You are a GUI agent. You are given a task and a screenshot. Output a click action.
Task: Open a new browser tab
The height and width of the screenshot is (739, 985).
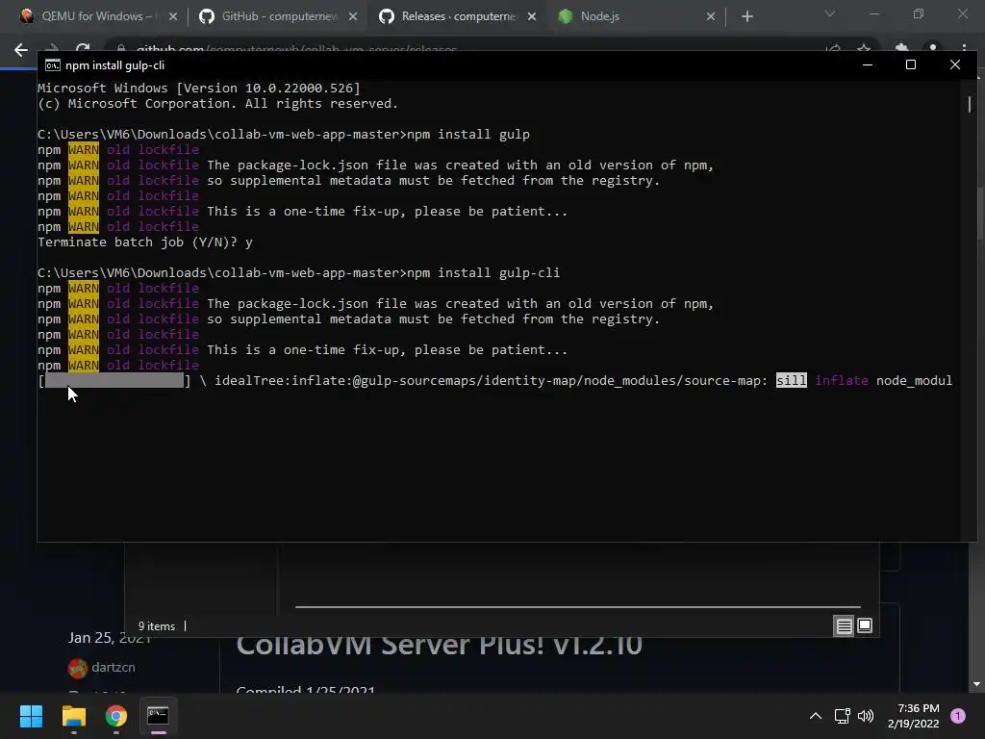click(x=746, y=17)
